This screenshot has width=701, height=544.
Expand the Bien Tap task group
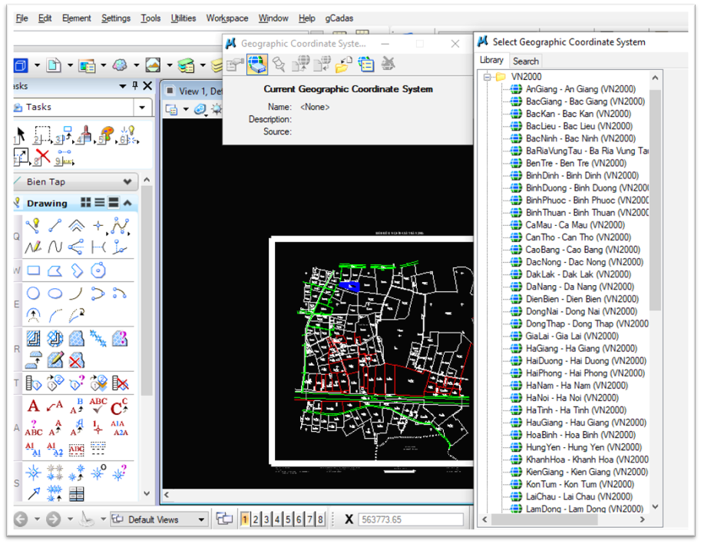click(127, 182)
